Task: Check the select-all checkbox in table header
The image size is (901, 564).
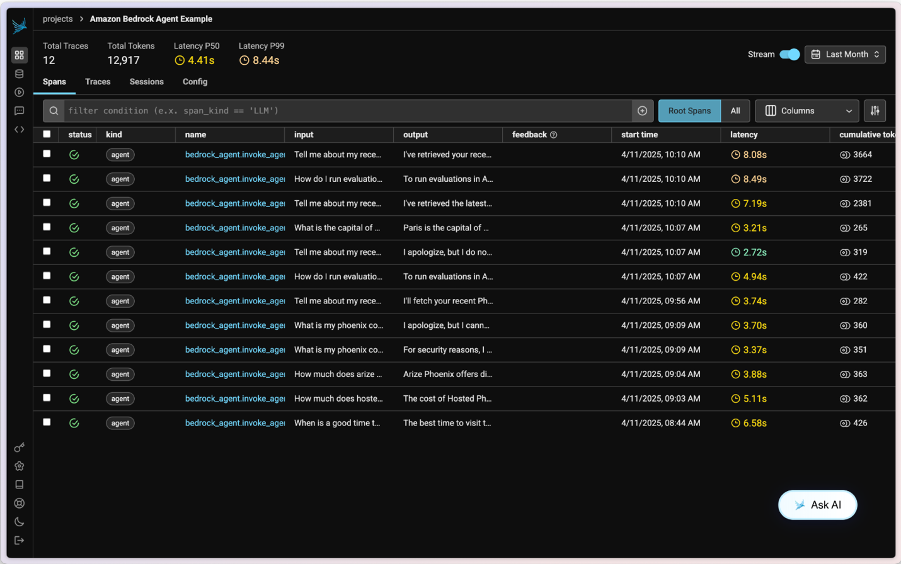Action: [x=47, y=134]
